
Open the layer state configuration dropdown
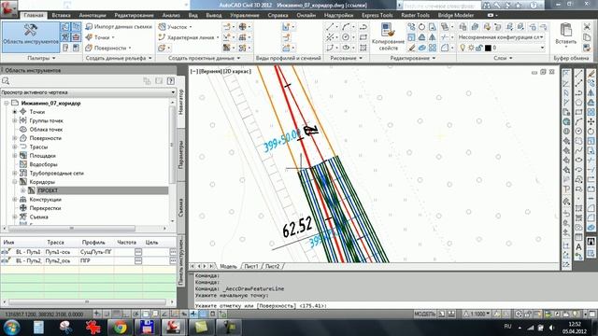click(x=501, y=37)
